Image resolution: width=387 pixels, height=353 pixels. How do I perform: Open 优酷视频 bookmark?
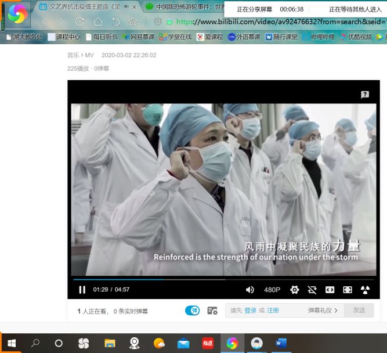pos(356,37)
